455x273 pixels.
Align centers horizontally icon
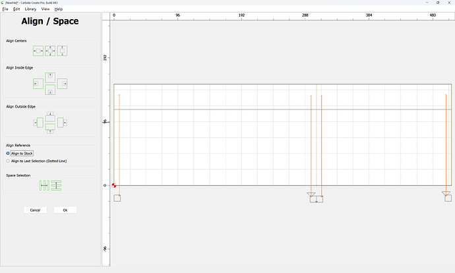(x=38, y=51)
